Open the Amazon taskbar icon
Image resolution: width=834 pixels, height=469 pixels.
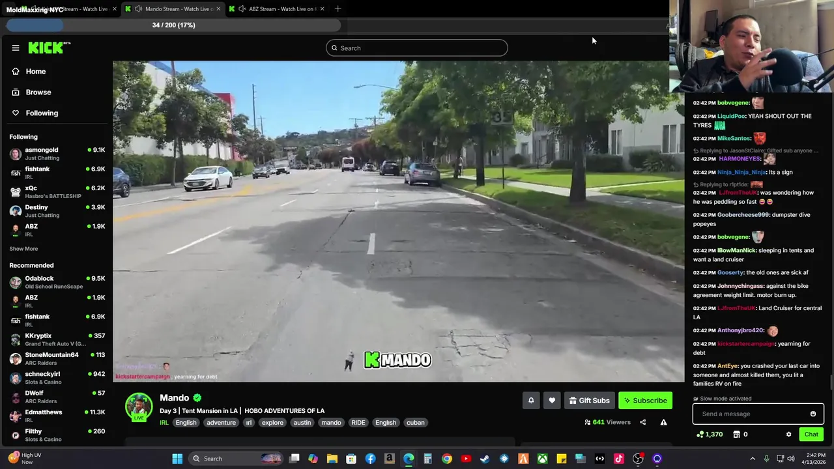click(x=390, y=459)
